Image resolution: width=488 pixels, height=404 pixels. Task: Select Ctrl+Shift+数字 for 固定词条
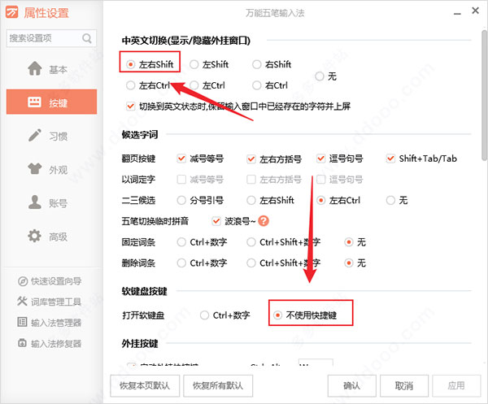(251, 242)
